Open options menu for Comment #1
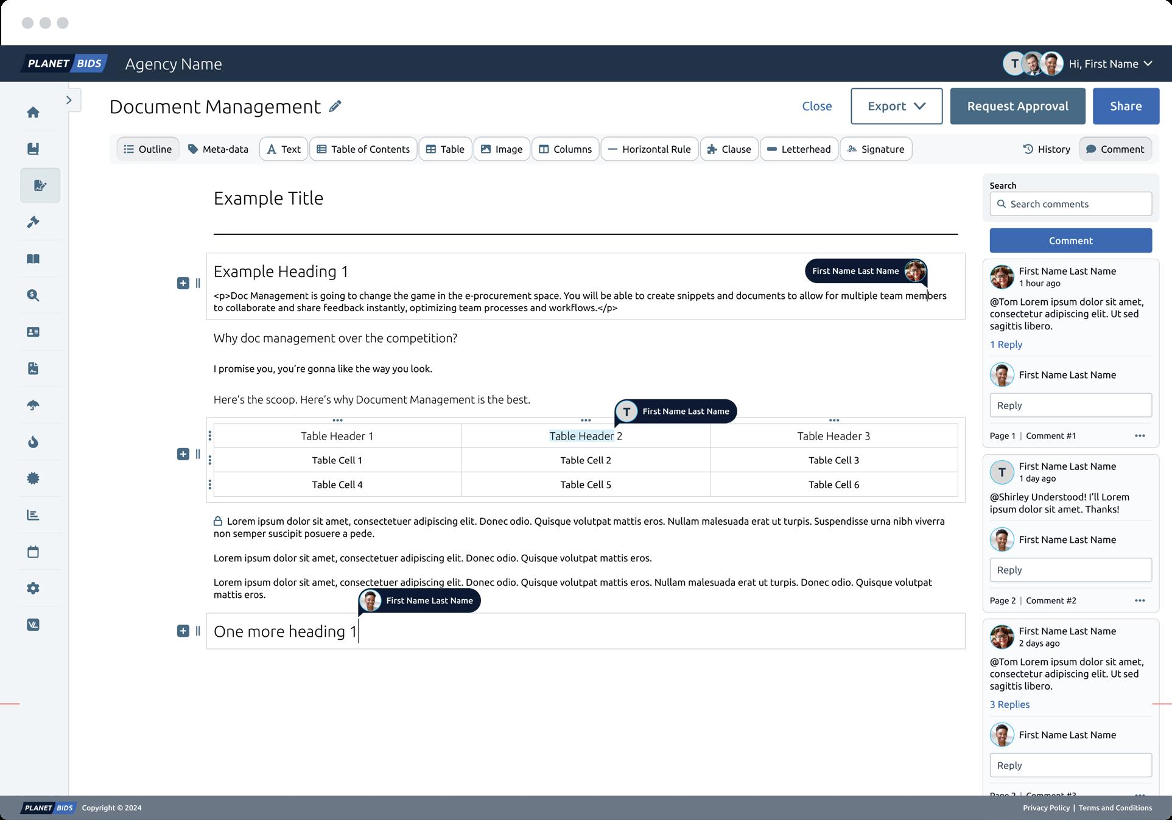The width and height of the screenshot is (1172, 820). point(1140,436)
